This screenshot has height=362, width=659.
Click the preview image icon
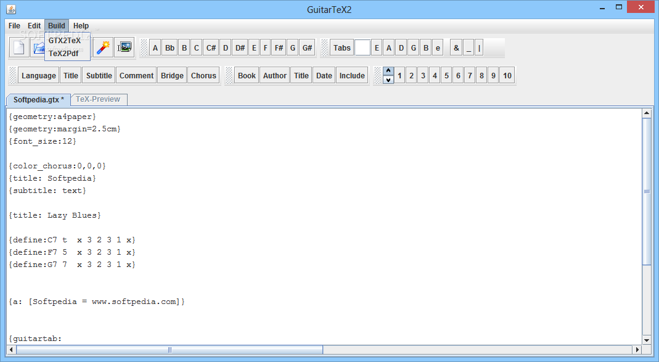tap(125, 48)
